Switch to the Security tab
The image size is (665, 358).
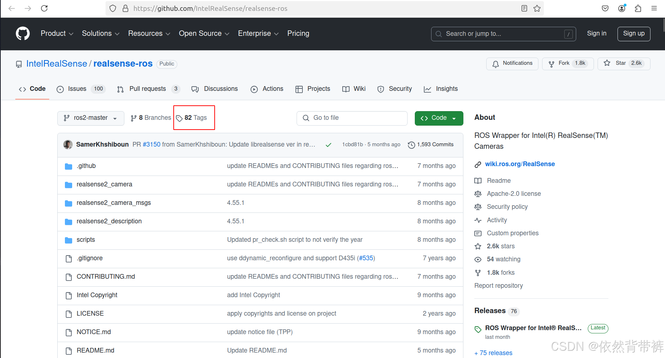point(395,89)
